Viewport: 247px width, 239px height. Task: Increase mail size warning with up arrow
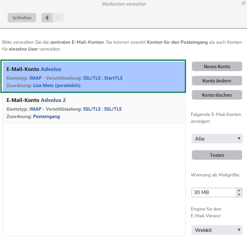tap(239, 190)
